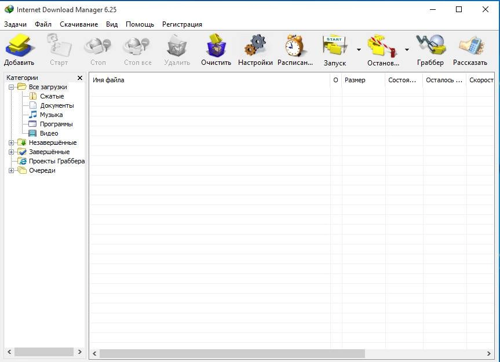This screenshot has width=500, height=362.
Task: Select the Очереди tree label
Action: point(42,170)
